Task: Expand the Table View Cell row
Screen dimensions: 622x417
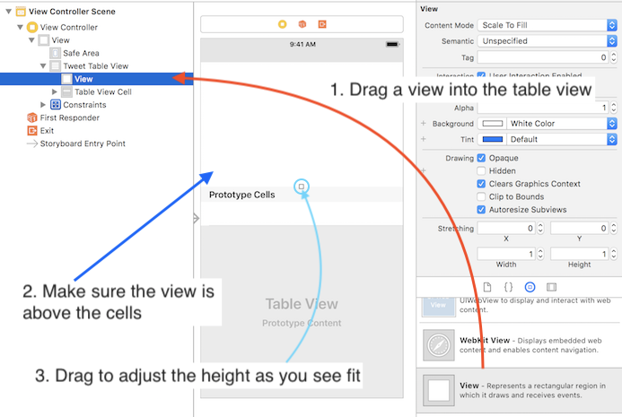Action: click(55, 92)
